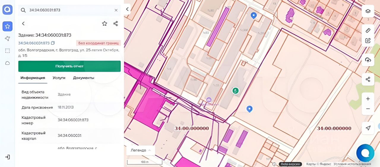Switch to the Услуги tab

(x=59, y=78)
